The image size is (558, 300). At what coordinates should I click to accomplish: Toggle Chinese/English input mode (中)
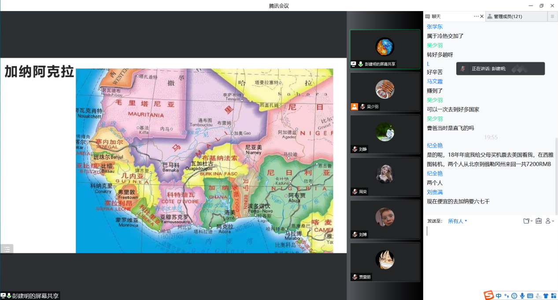point(499,296)
